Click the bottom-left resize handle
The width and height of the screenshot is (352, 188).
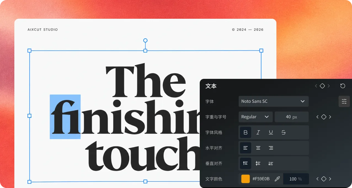(30, 182)
